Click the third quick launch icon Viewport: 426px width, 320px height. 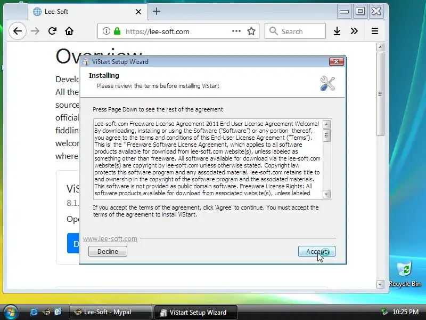[x=59, y=312]
